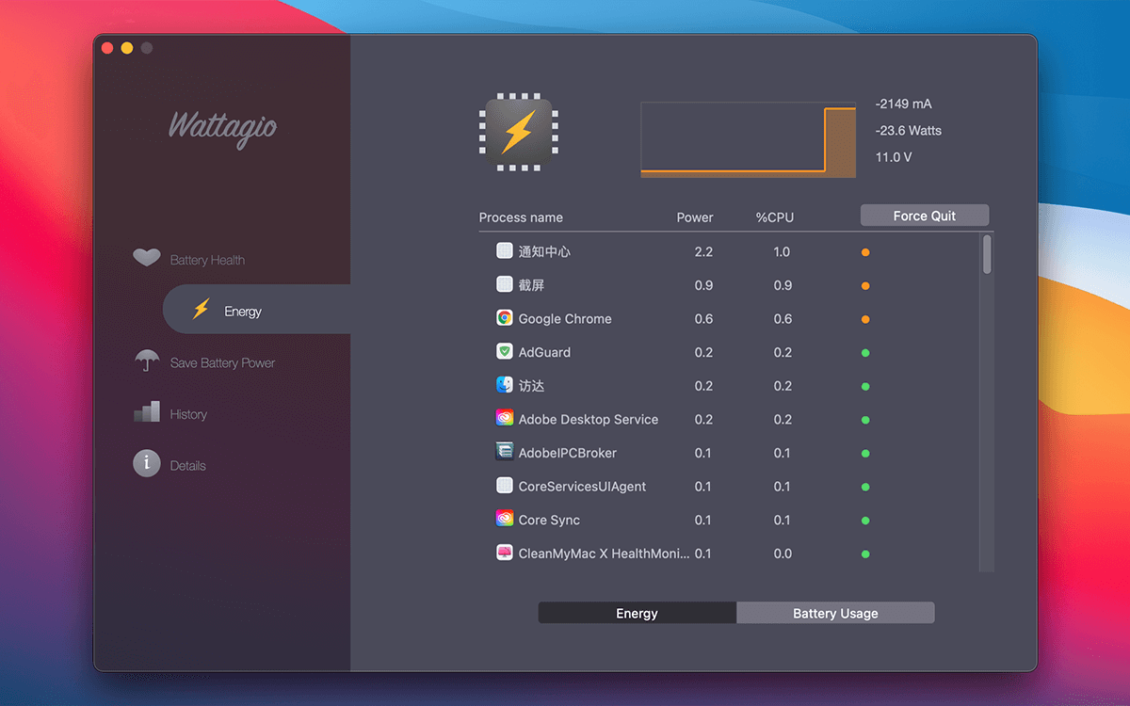The image size is (1130, 706).
Task: Click the orange status dot for Google Chrome
Action: click(x=865, y=319)
